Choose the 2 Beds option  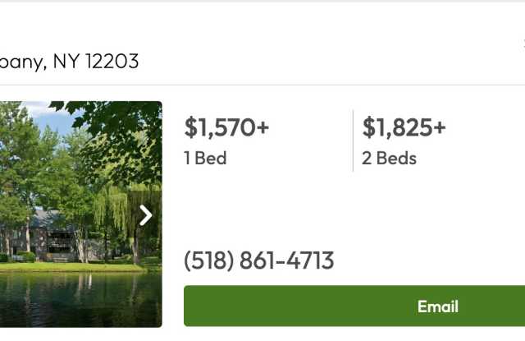389,158
